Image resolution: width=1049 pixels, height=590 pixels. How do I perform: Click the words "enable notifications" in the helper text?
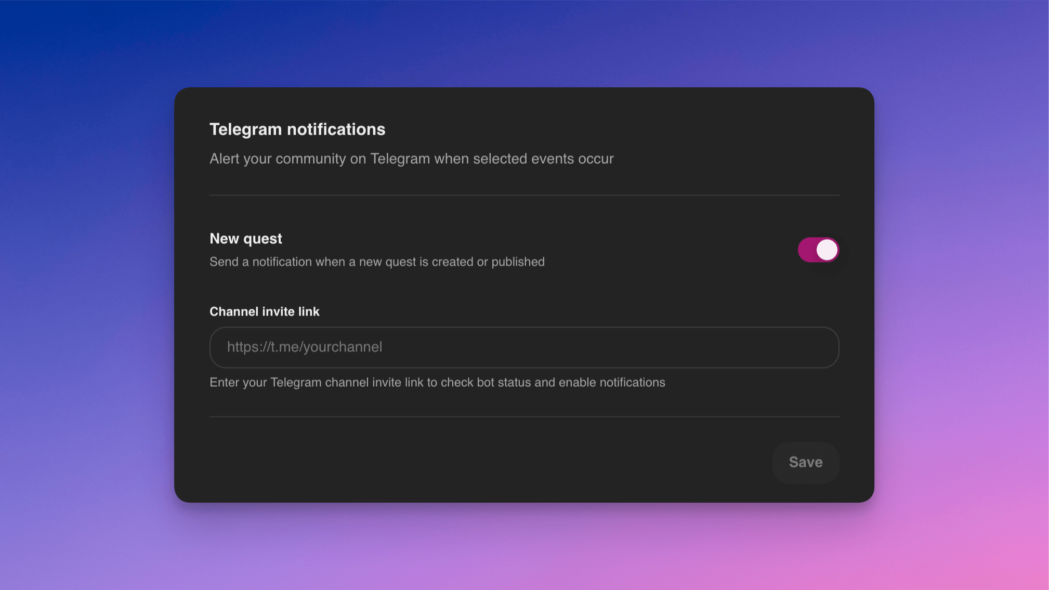tap(612, 383)
